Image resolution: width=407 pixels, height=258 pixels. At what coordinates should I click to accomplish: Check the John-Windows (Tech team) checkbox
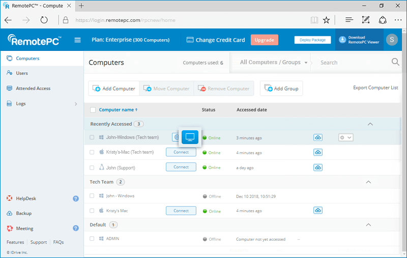pos(92,137)
